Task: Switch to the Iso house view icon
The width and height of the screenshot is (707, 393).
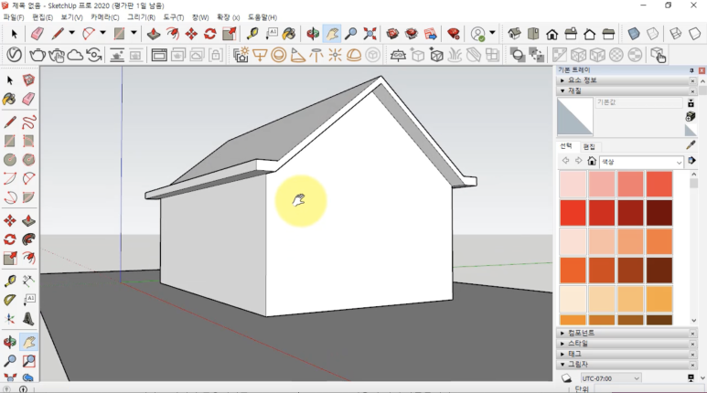Action: coord(514,34)
